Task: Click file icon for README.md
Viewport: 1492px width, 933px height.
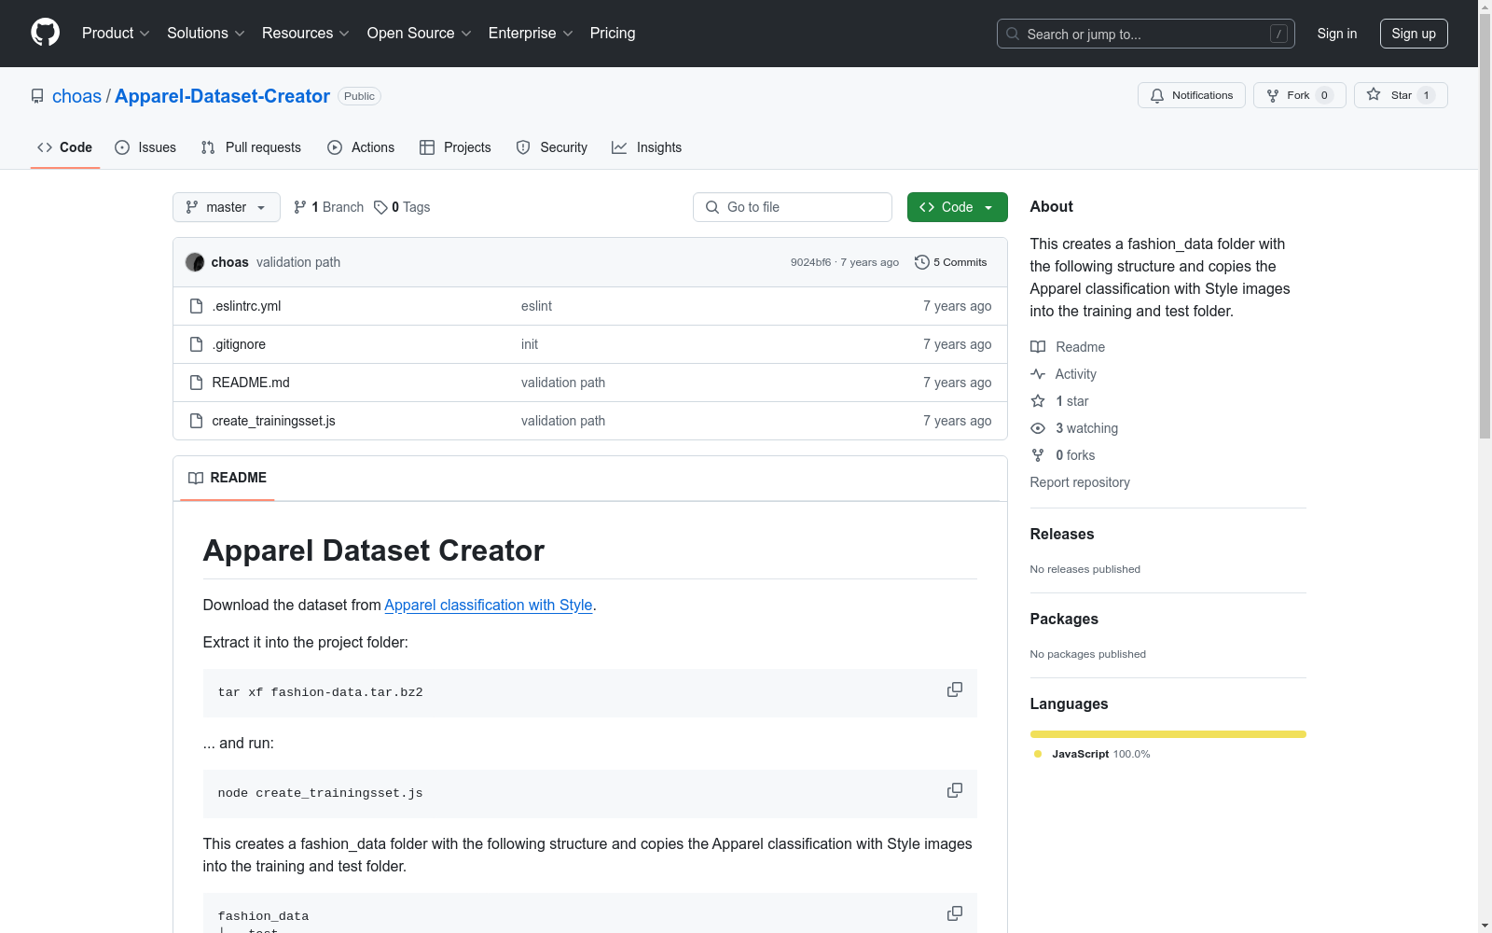Action: (x=196, y=383)
